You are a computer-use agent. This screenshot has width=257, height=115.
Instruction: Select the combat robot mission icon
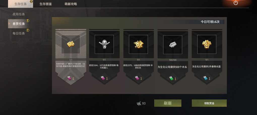coord(104,44)
